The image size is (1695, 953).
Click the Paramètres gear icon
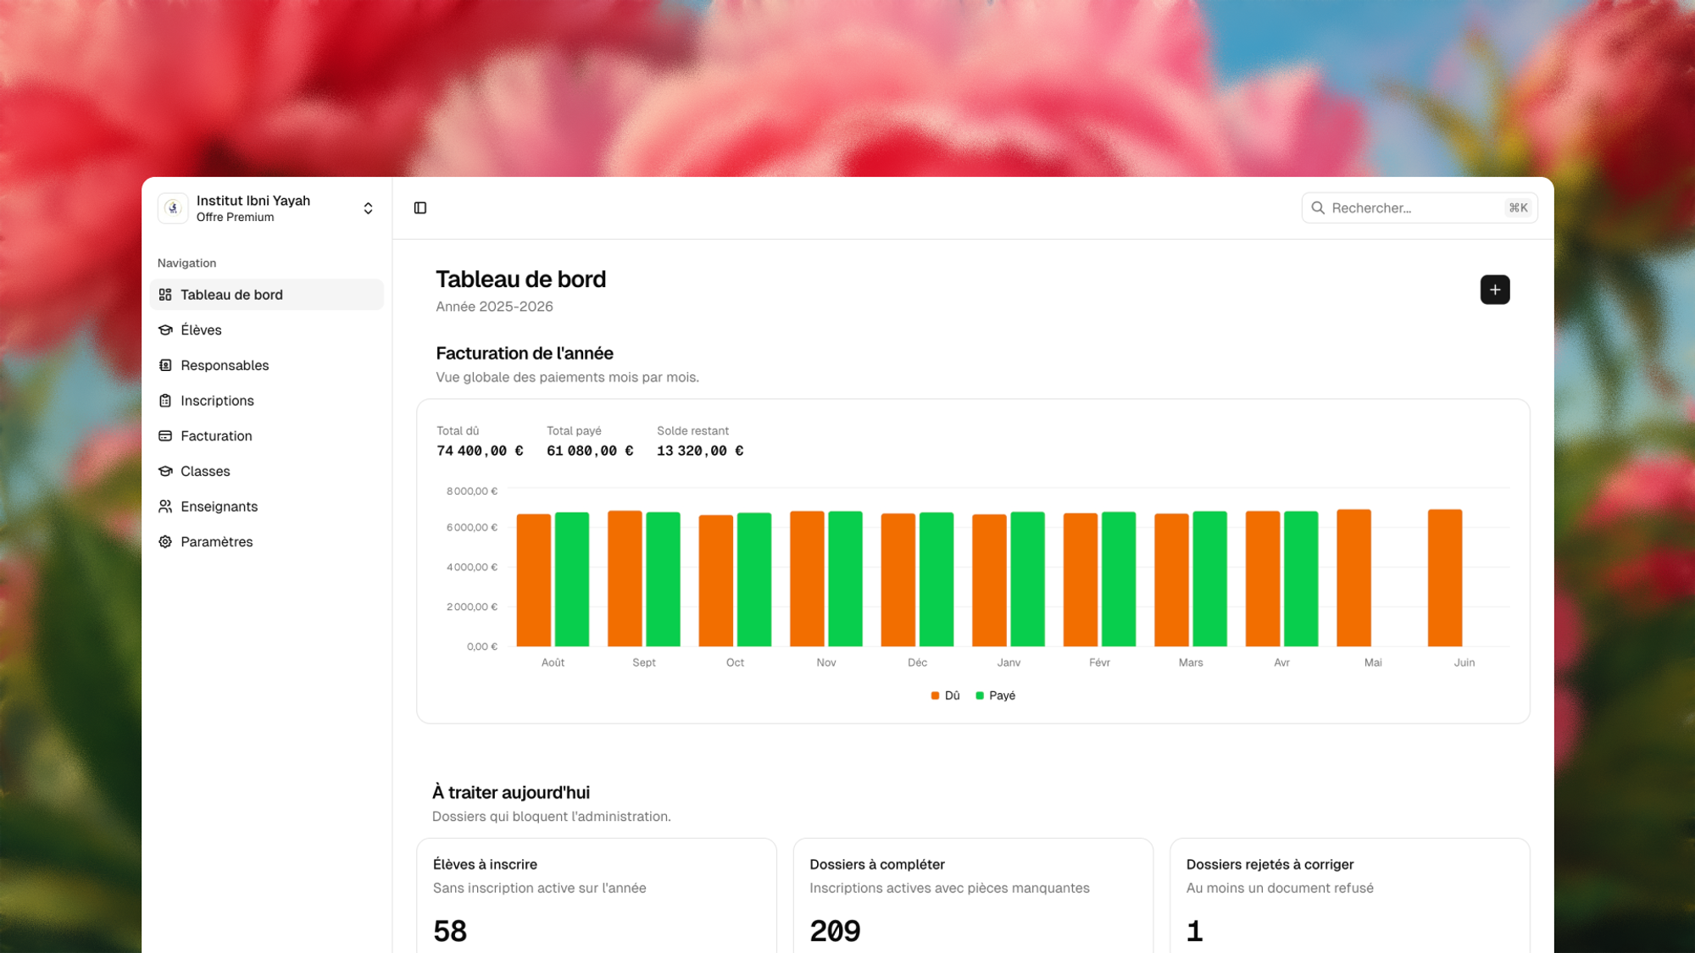pyautogui.click(x=165, y=542)
